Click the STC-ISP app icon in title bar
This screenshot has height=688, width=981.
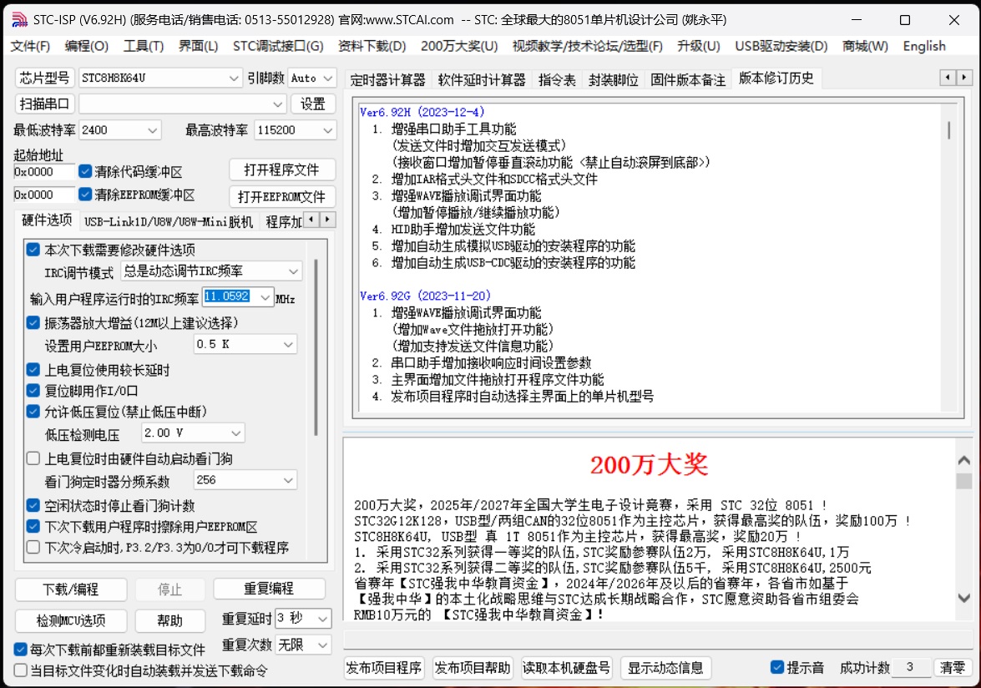19,20
